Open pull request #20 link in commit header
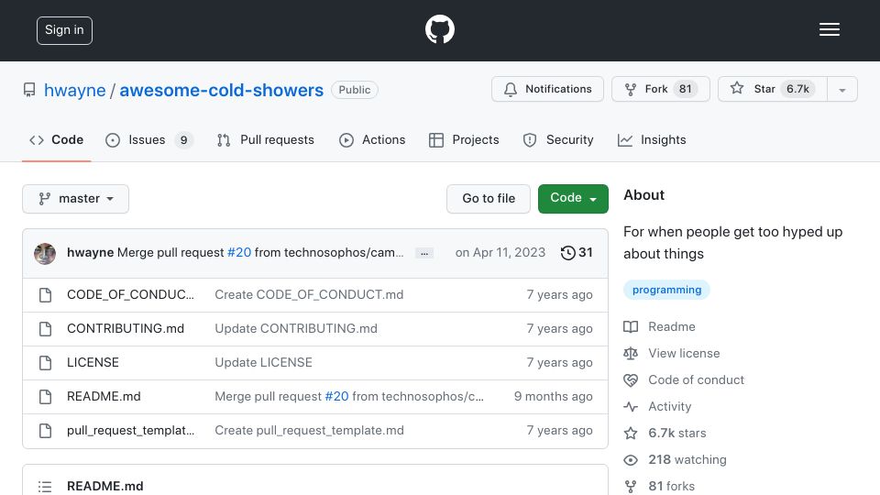This screenshot has height=495, width=880. [x=239, y=253]
